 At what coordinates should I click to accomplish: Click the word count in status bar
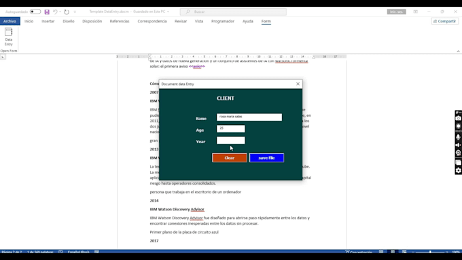(40, 252)
